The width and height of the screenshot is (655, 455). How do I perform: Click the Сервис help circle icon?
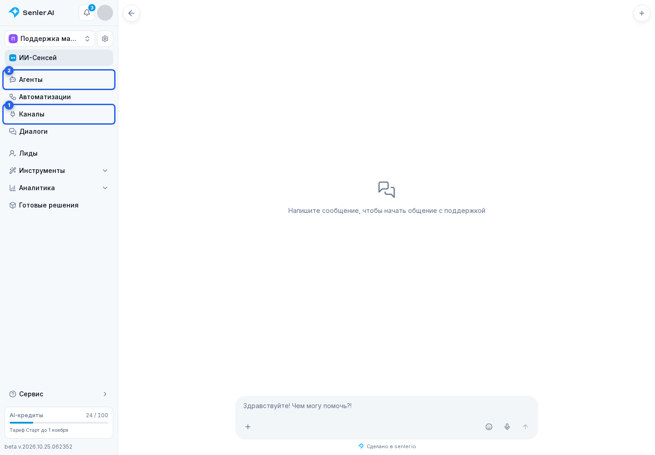[x=13, y=394]
